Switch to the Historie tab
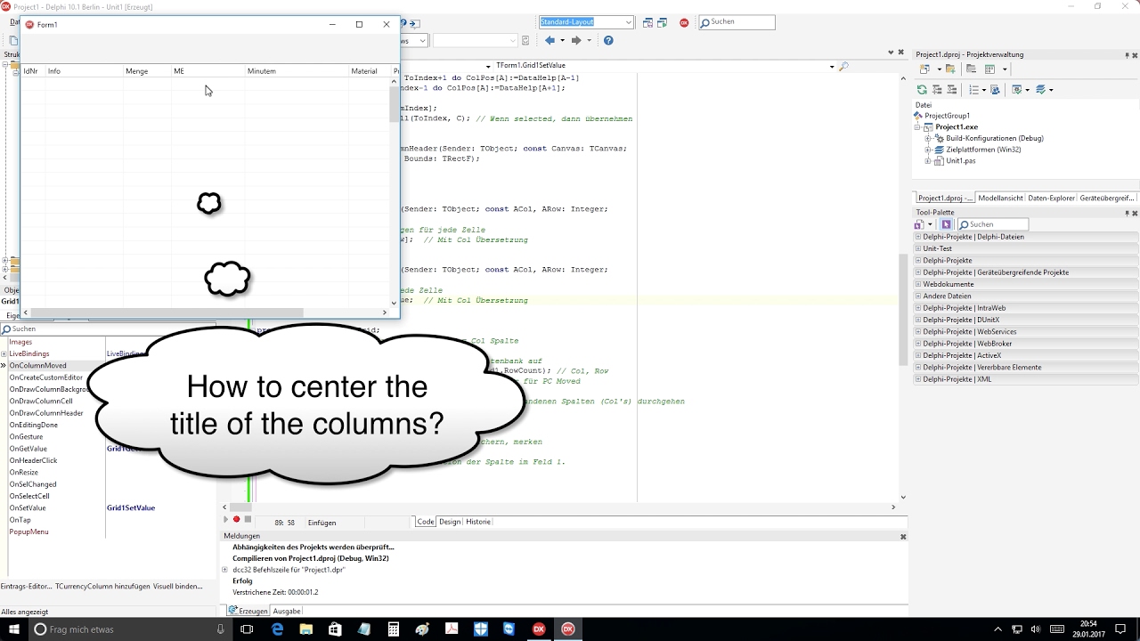This screenshot has height=641, width=1140. click(478, 522)
